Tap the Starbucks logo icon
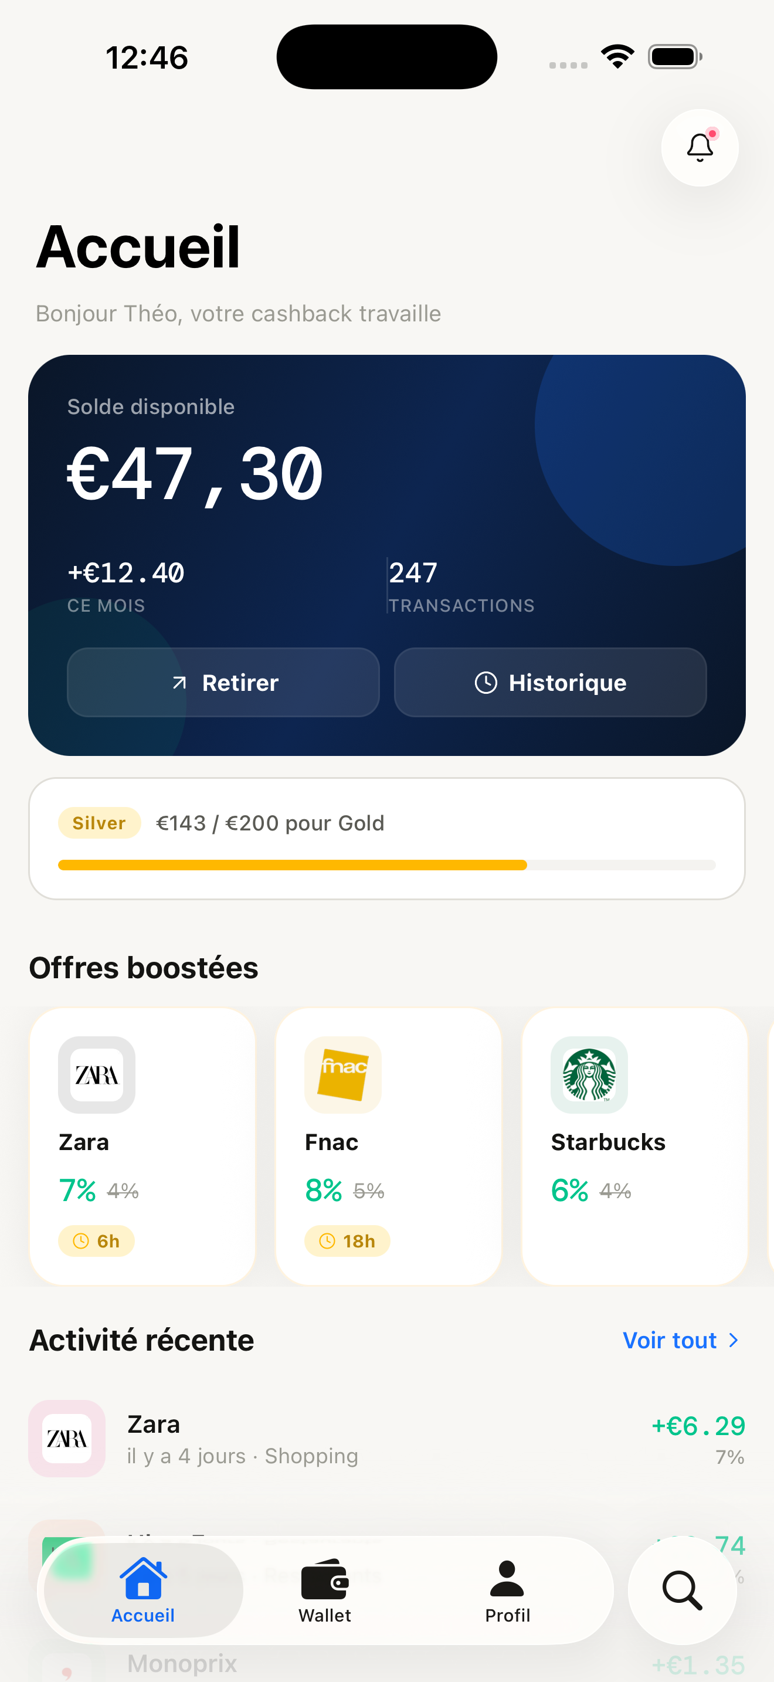The height and width of the screenshot is (1682, 774). click(x=589, y=1075)
